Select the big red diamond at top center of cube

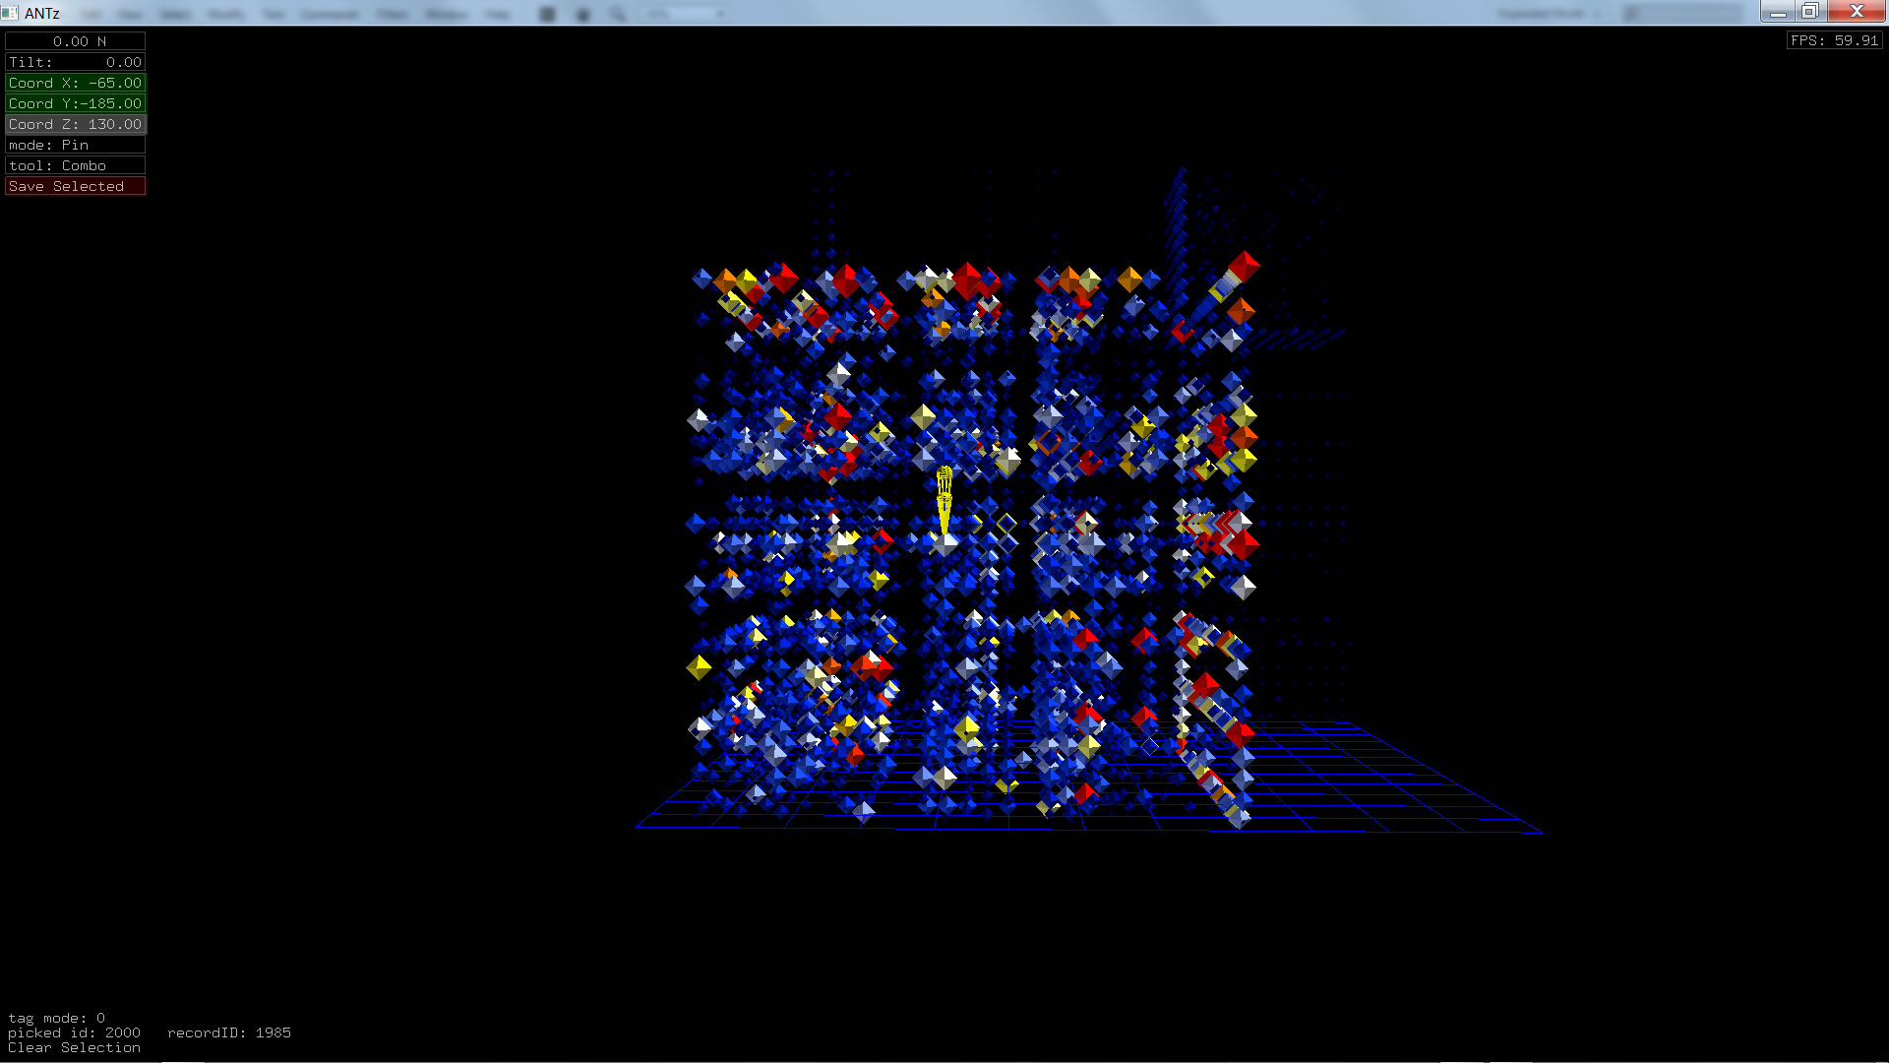[967, 279]
